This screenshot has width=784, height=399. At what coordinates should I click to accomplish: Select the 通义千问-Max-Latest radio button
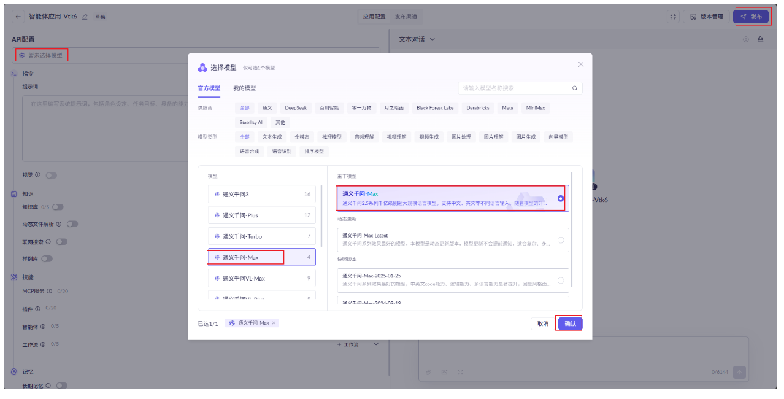[x=561, y=240]
